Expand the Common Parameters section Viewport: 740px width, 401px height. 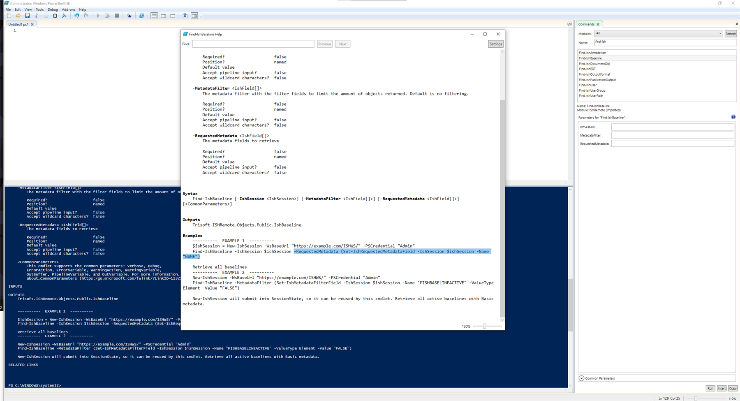point(581,378)
